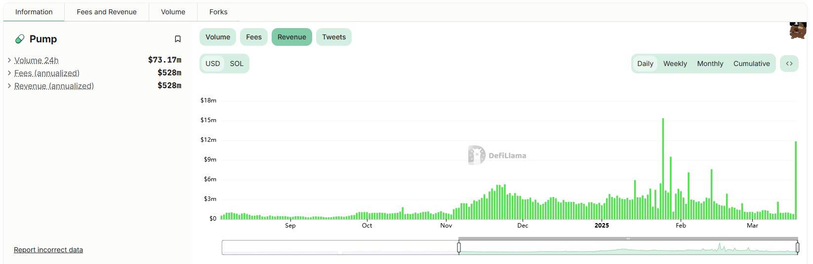Switch to the Volume tab
This screenshot has height=264, width=813.
pyautogui.click(x=173, y=12)
